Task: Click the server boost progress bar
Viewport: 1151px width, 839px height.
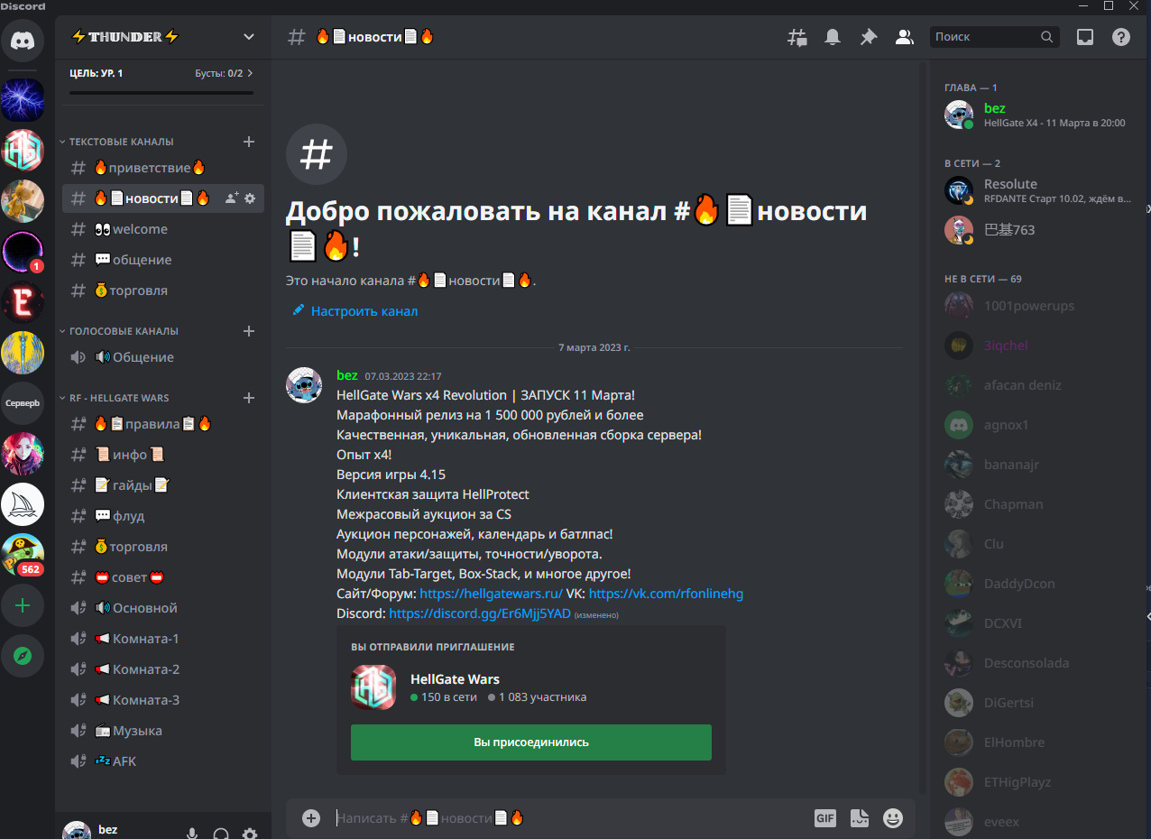Action: [161, 93]
